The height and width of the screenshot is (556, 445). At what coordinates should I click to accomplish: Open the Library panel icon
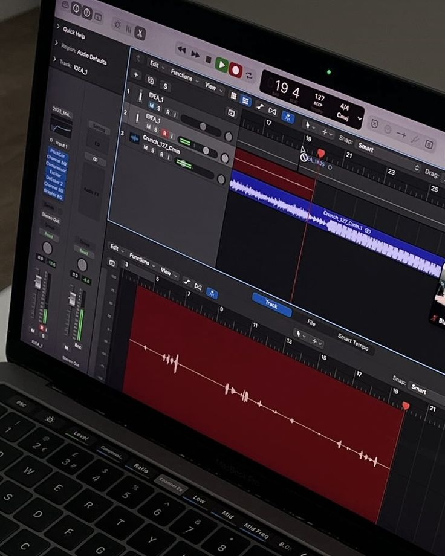[66, 5]
